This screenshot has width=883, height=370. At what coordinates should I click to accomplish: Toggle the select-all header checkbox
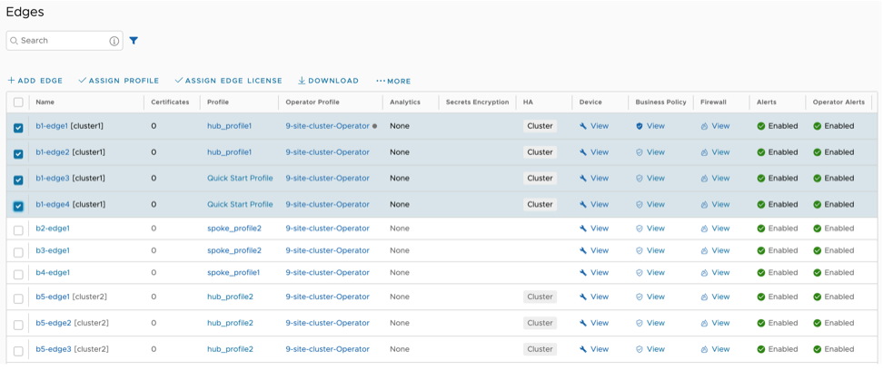click(18, 102)
